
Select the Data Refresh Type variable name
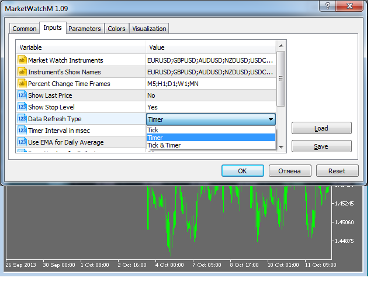pyautogui.click(x=54, y=119)
